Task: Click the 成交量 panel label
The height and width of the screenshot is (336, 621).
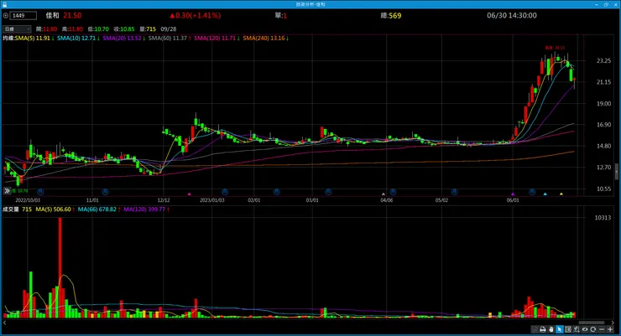Action: [11, 209]
